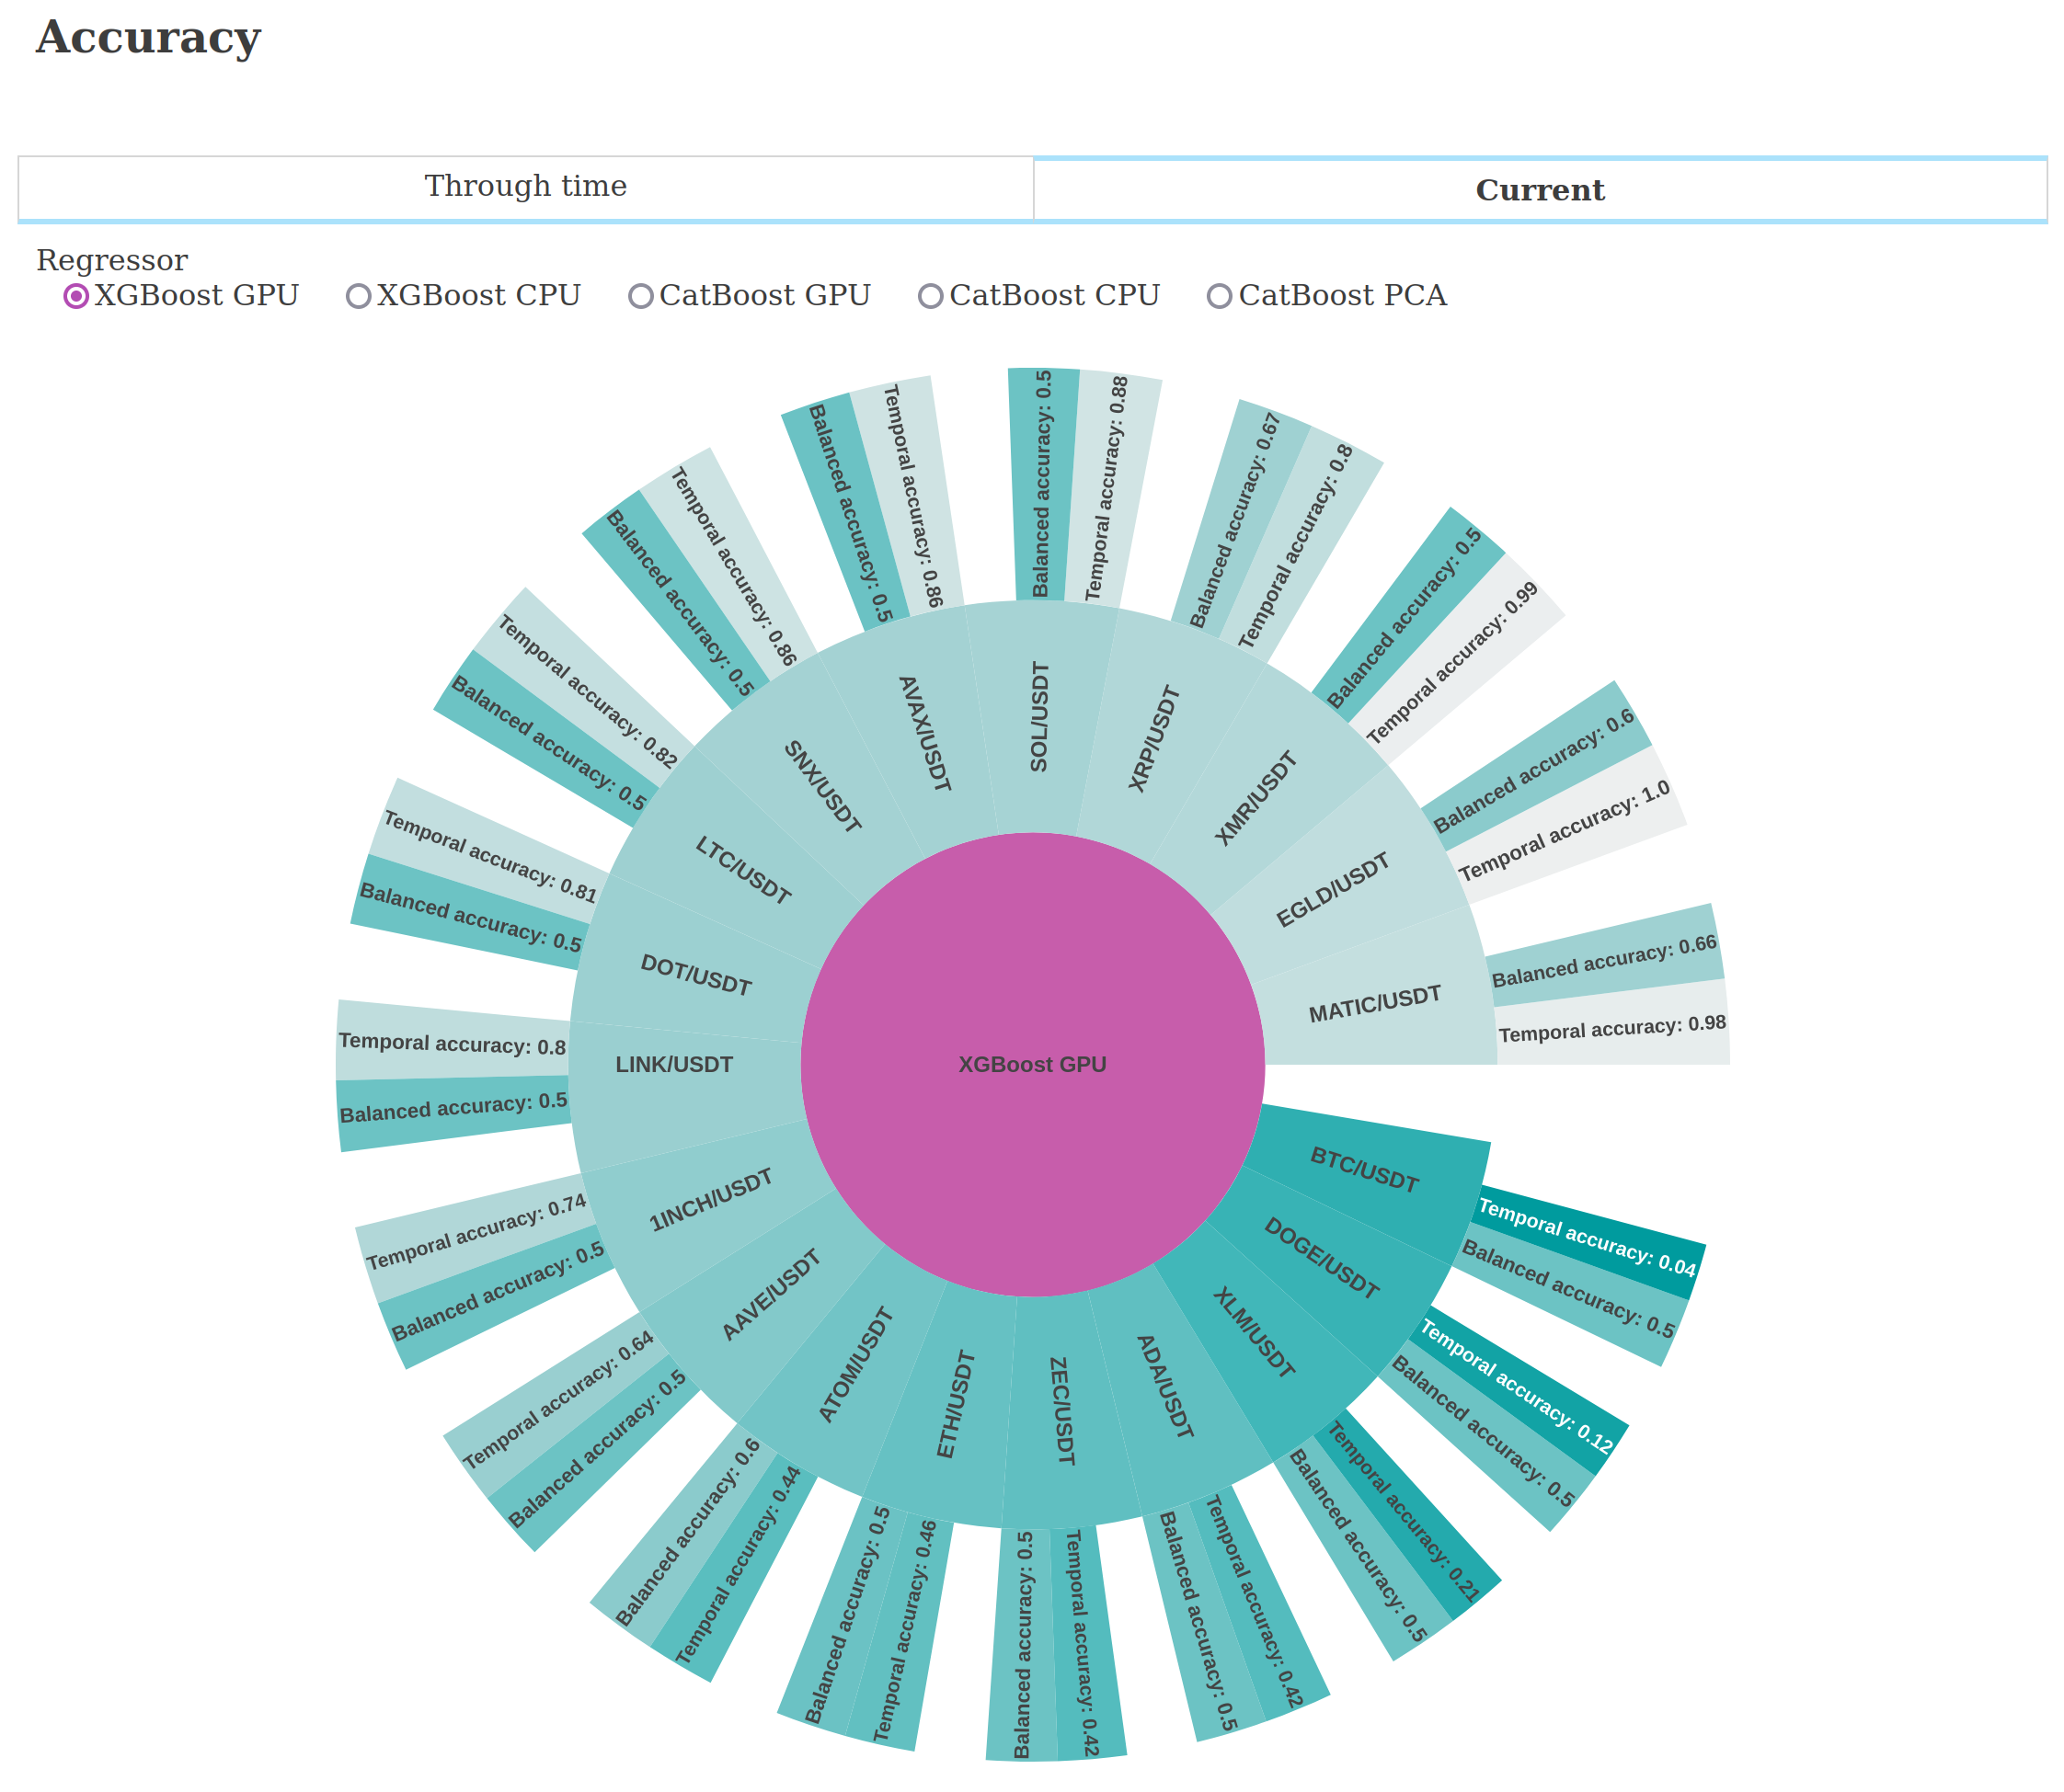Choose the CatBoost PCA radio button

click(x=1219, y=296)
